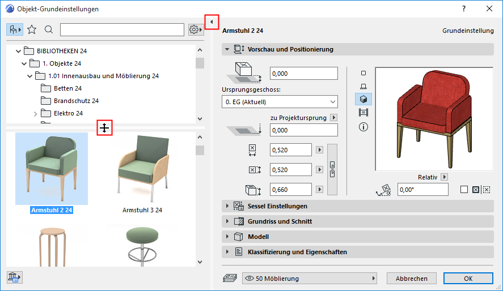The image size is (503, 291).
Task: Click the width dimension field 0,520
Action: click(x=291, y=150)
